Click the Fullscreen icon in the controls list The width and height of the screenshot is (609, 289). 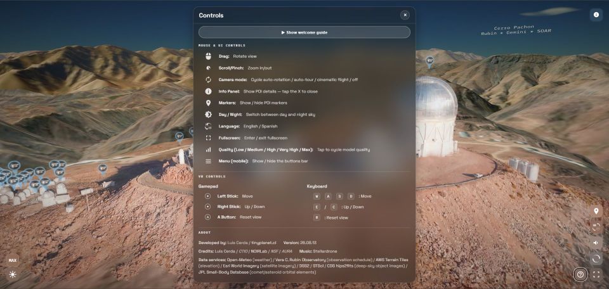click(x=208, y=138)
